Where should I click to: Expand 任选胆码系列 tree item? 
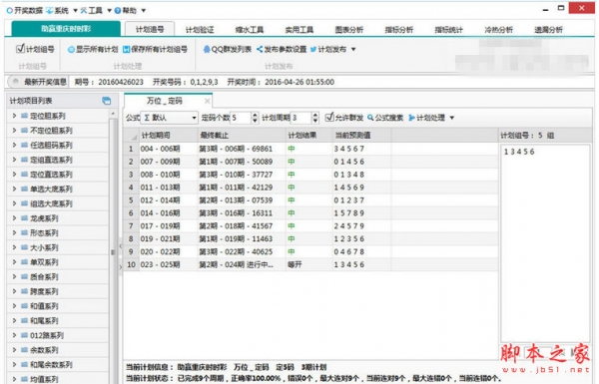tap(14, 145)
